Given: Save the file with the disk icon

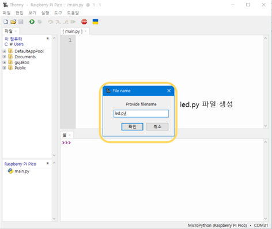Looking at the screenshot, I should [21, 22].
